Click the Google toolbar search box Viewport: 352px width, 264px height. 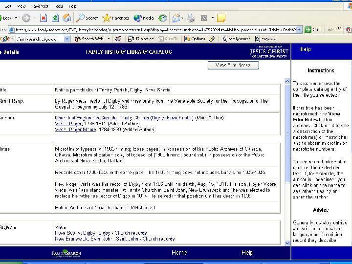tap(40, 39)
